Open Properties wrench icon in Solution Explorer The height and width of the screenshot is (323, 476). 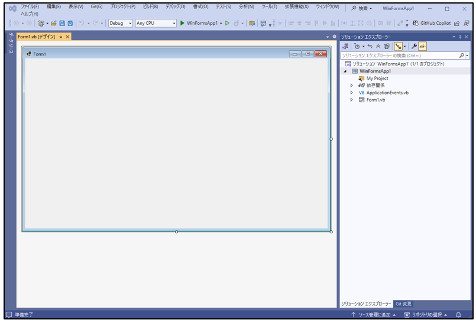coord(414,46)
